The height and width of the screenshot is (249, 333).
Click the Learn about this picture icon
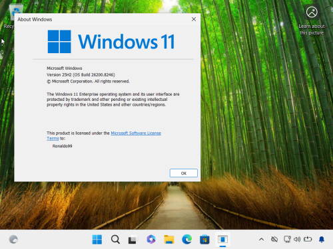pos(312,12)
